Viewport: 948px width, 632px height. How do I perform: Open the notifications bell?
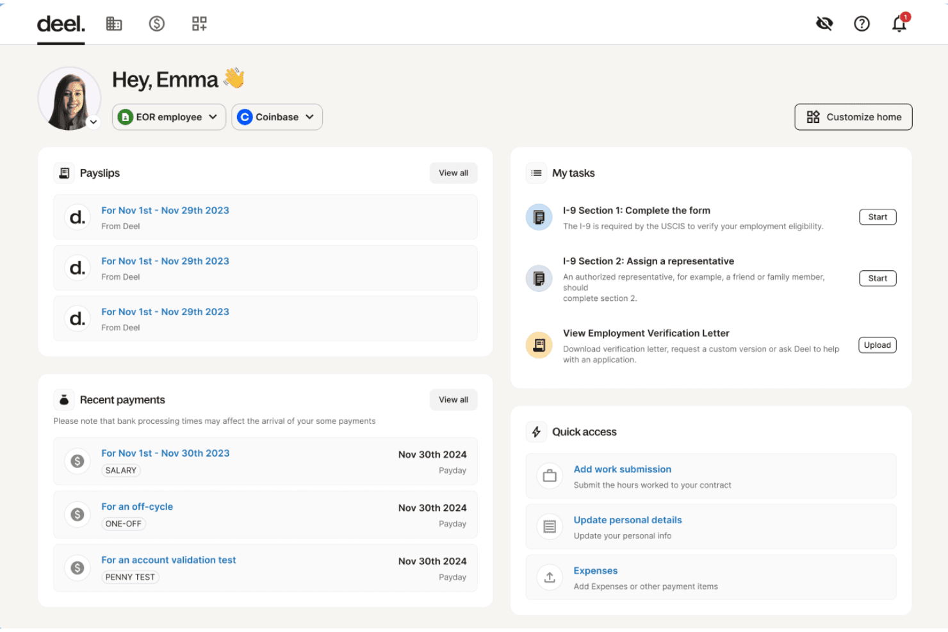click(x=900, y=23)
